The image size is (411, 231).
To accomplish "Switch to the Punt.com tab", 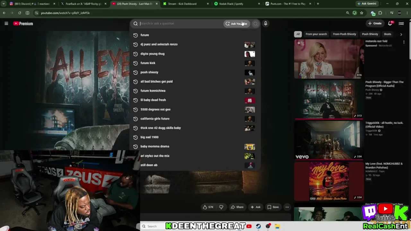I will [288, 4].
